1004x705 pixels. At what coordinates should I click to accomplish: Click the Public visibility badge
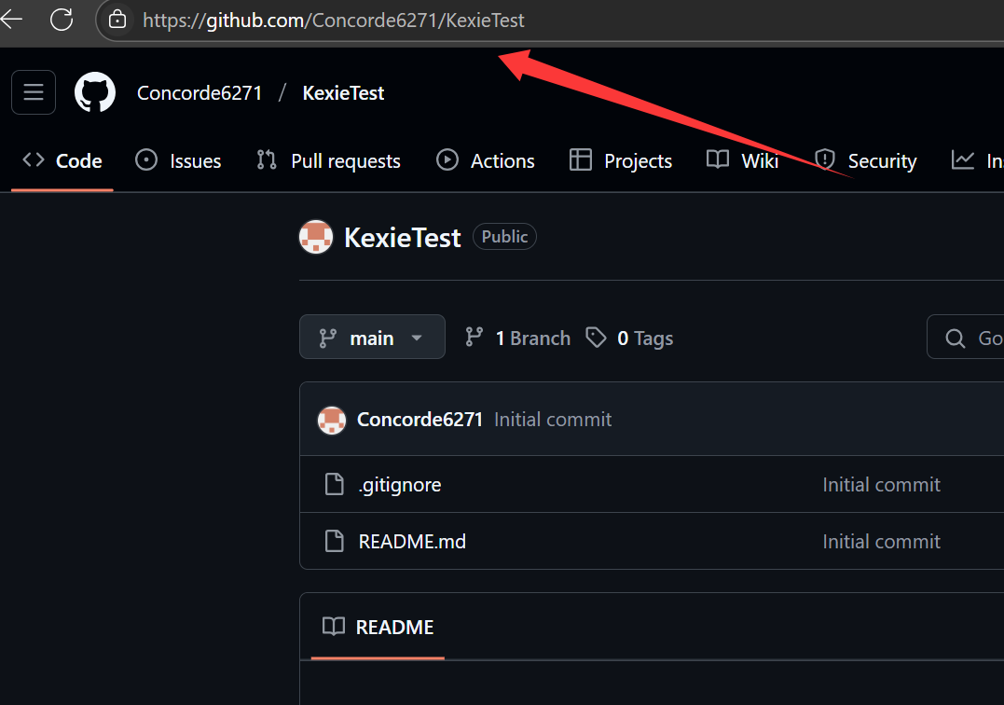(504, 236)
